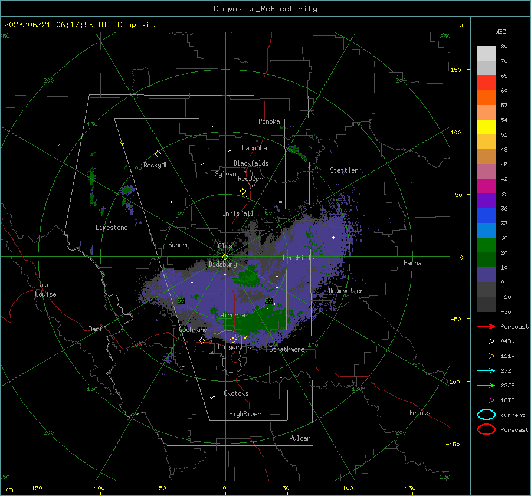Click the Lacombe city label
This screenshot has width=531, height=496.
tap(254, 148)
